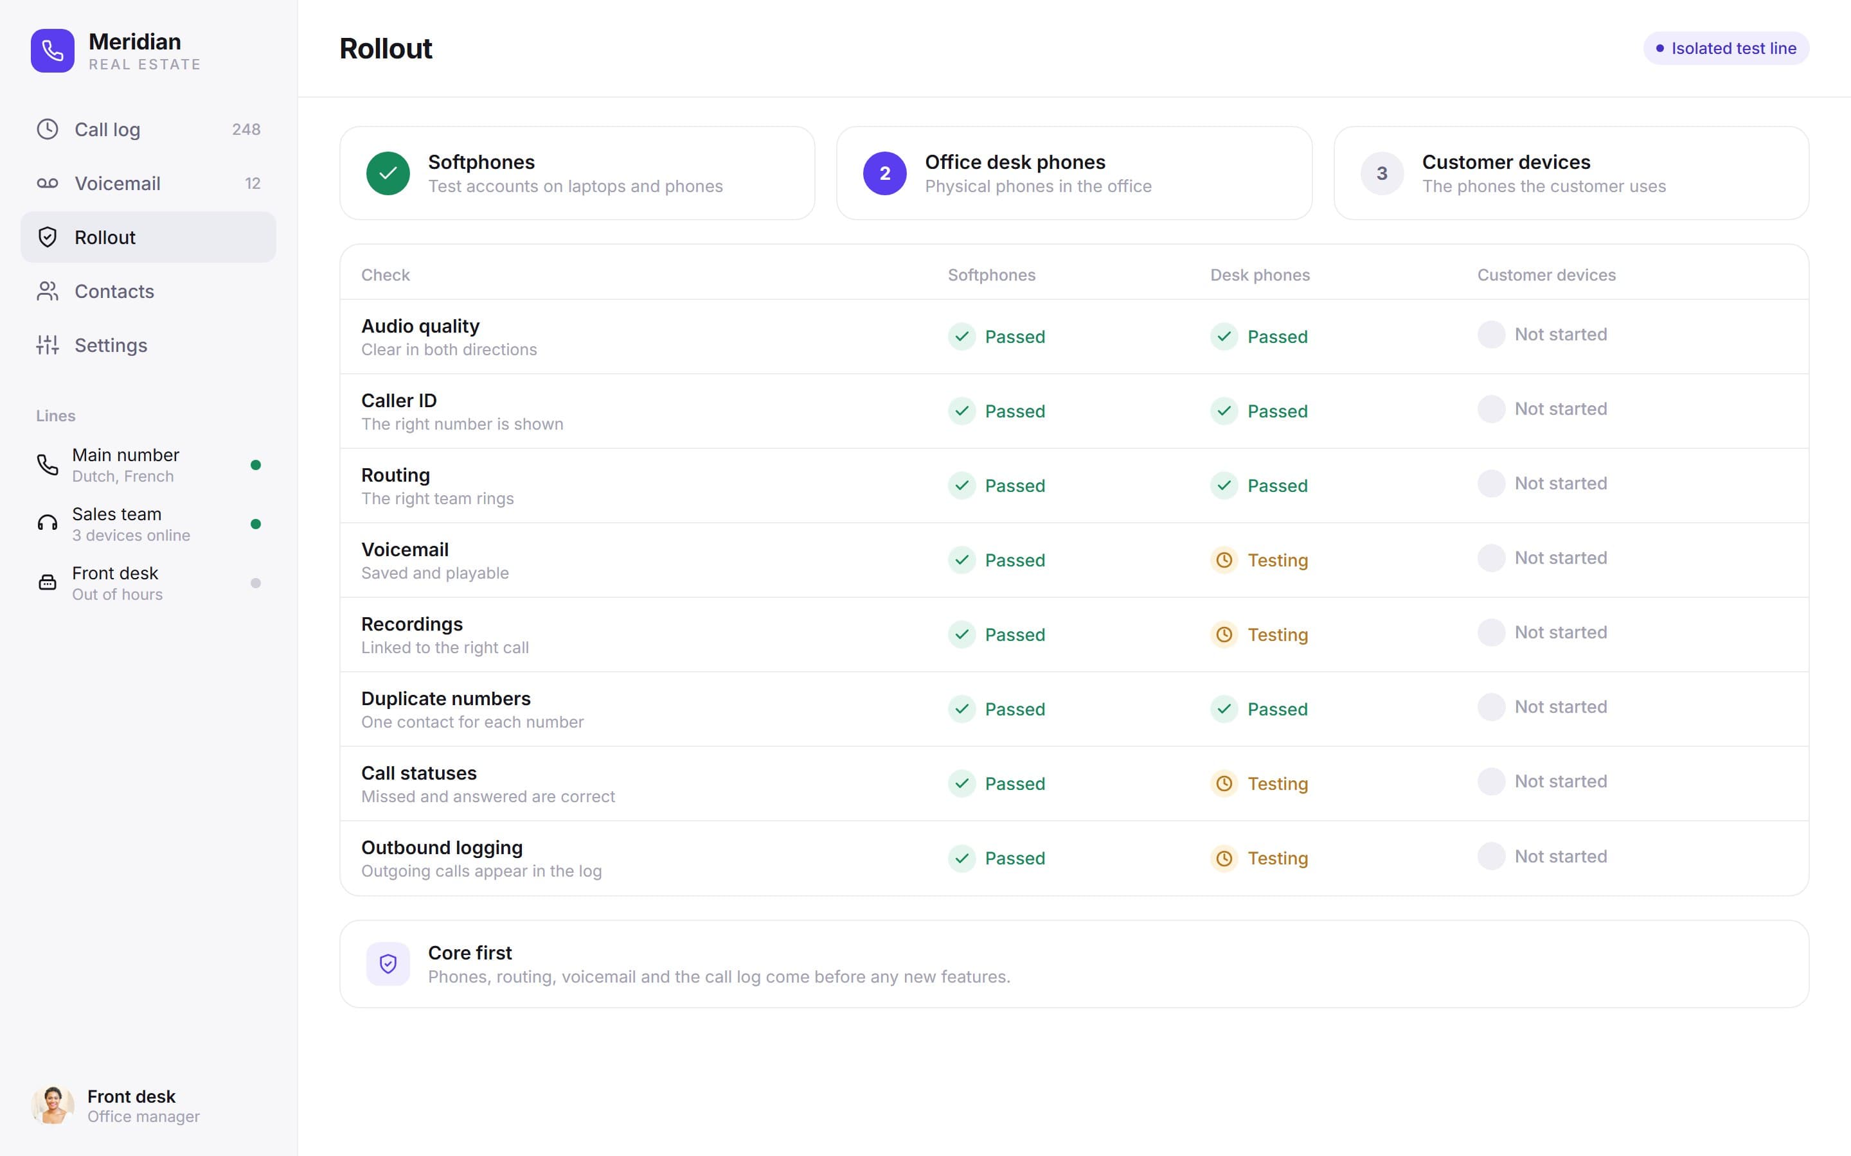Click the 248 call log count
1851x1156 pixels.
coord(246,129)
